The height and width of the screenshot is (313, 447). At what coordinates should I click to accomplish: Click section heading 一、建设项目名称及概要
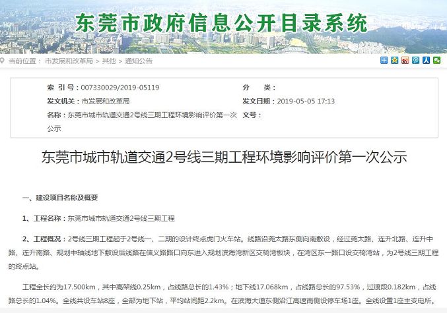point(60,198)
